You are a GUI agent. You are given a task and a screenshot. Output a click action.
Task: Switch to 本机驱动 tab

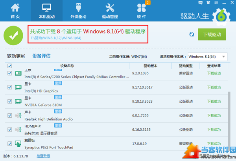coord(47,11)
